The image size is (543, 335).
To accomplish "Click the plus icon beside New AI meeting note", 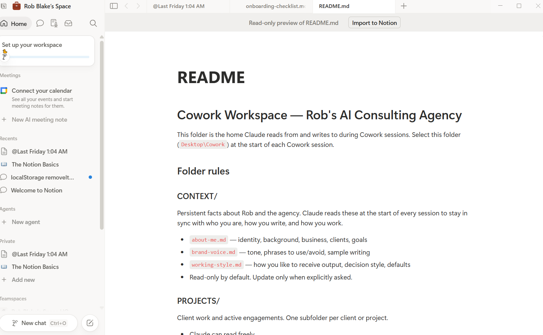I will [4, 119].
